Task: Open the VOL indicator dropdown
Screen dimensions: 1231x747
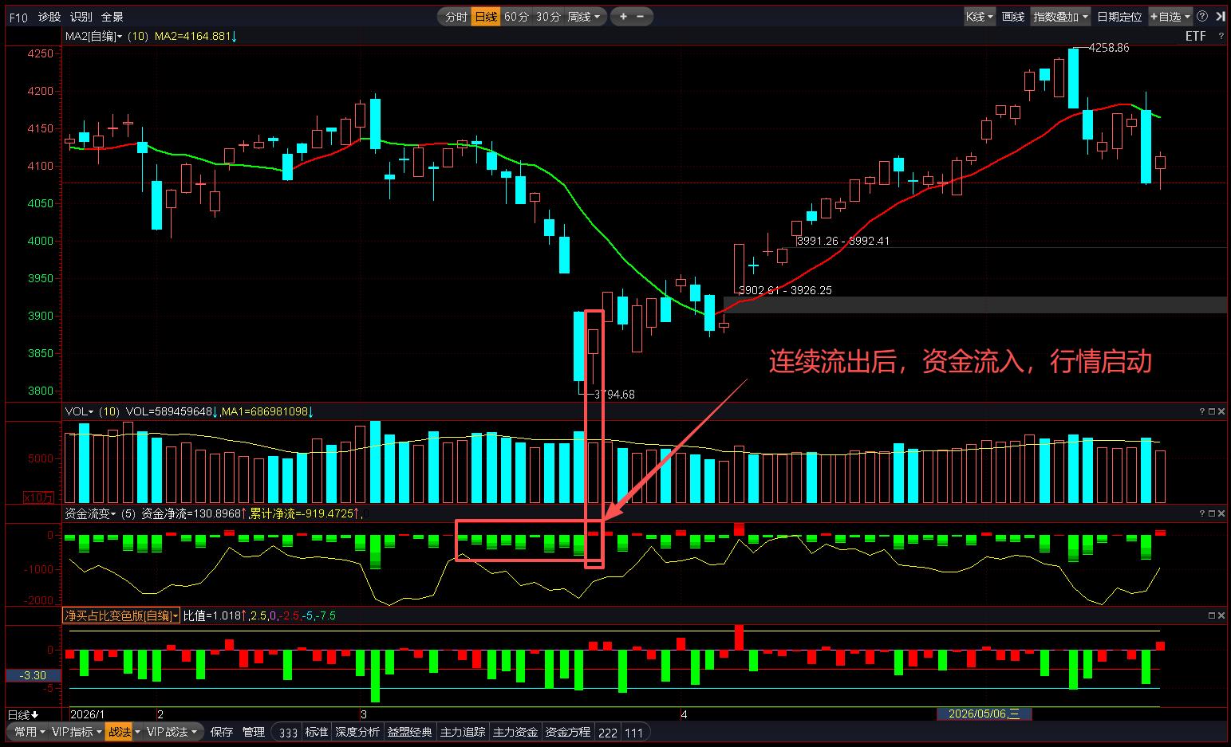Action: point(79,411)
